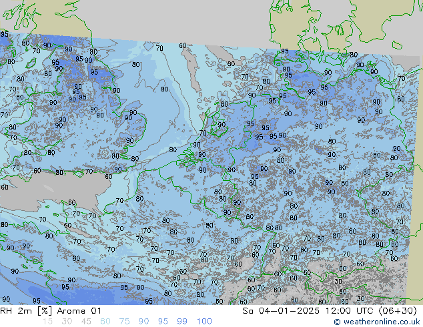423x327 pixels.
Task: Click the legend value 100 in the color scale
Action: (204, 322)
